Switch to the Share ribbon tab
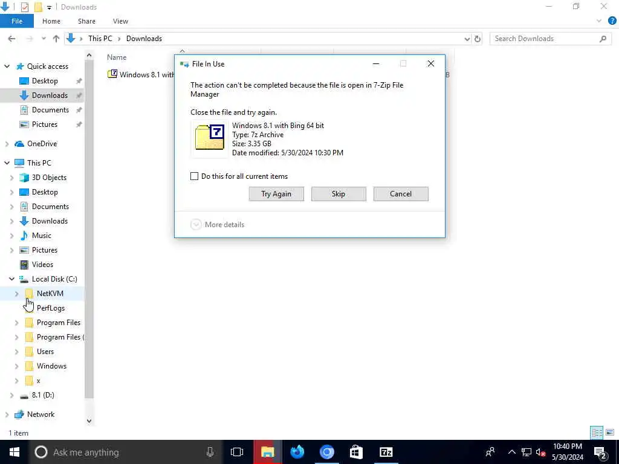The image size is (619, 464). [x=86, y=21]
